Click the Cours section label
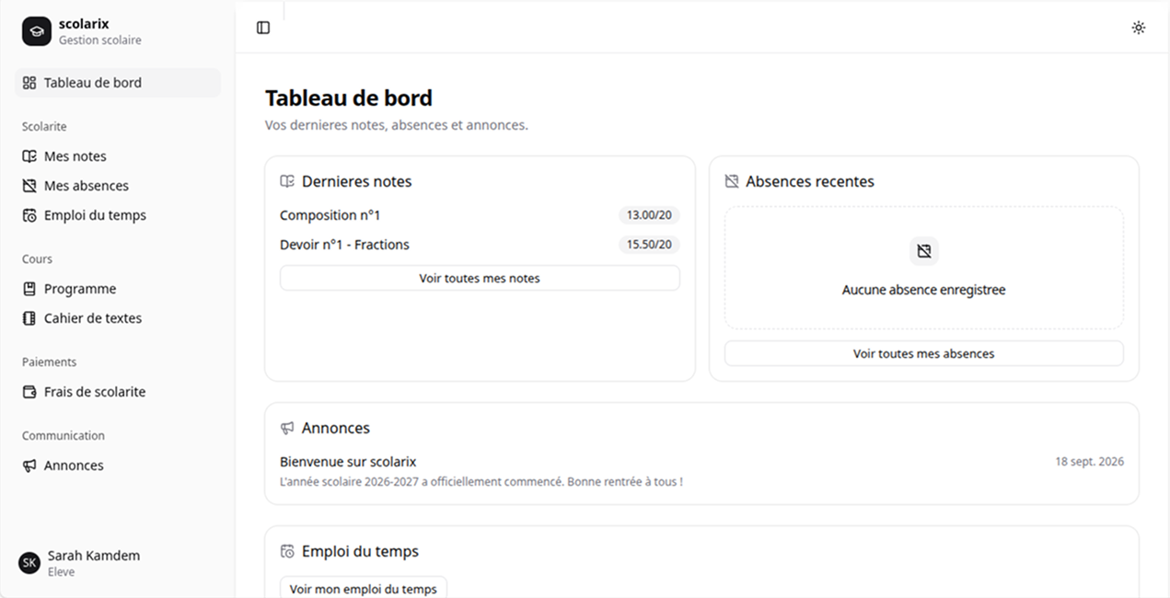1170x598 pixels. click(x=37, y=259)
